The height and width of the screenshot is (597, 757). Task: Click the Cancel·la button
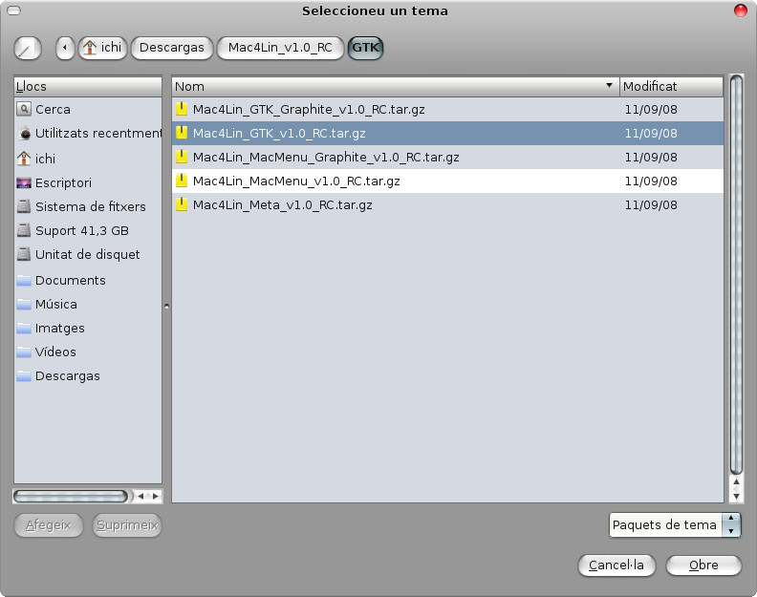[x=616, y=565]
